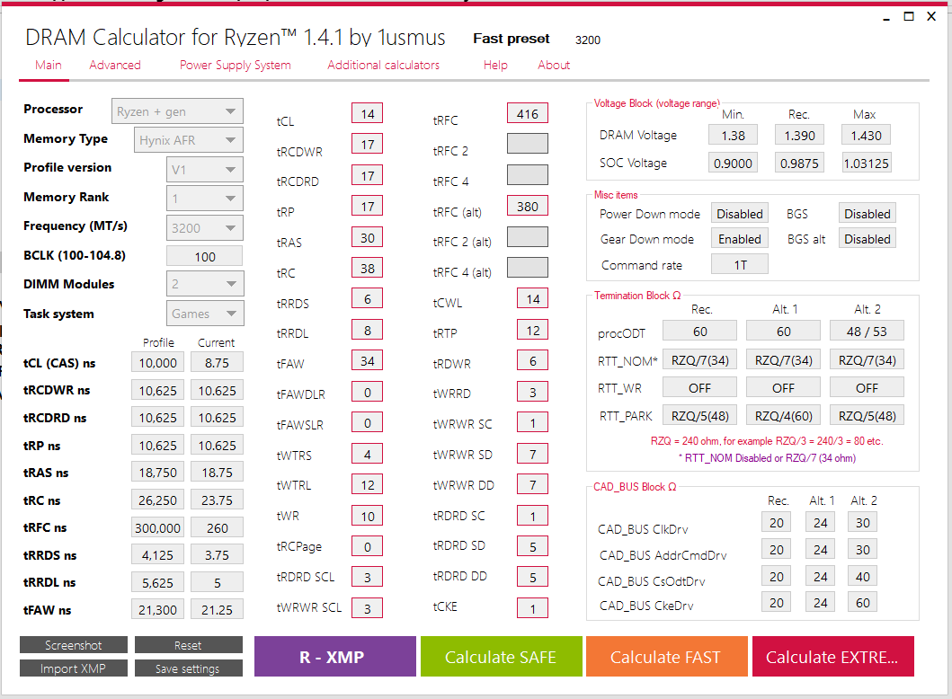Minimize the DRAM Calculator window
952x699 pixels.
click(886, 17)
